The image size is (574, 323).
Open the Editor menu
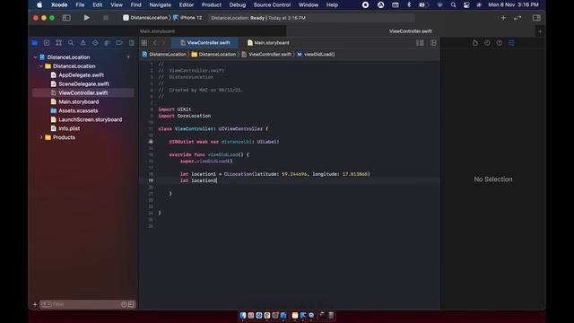pyautogui.click(x=186, y=4)
